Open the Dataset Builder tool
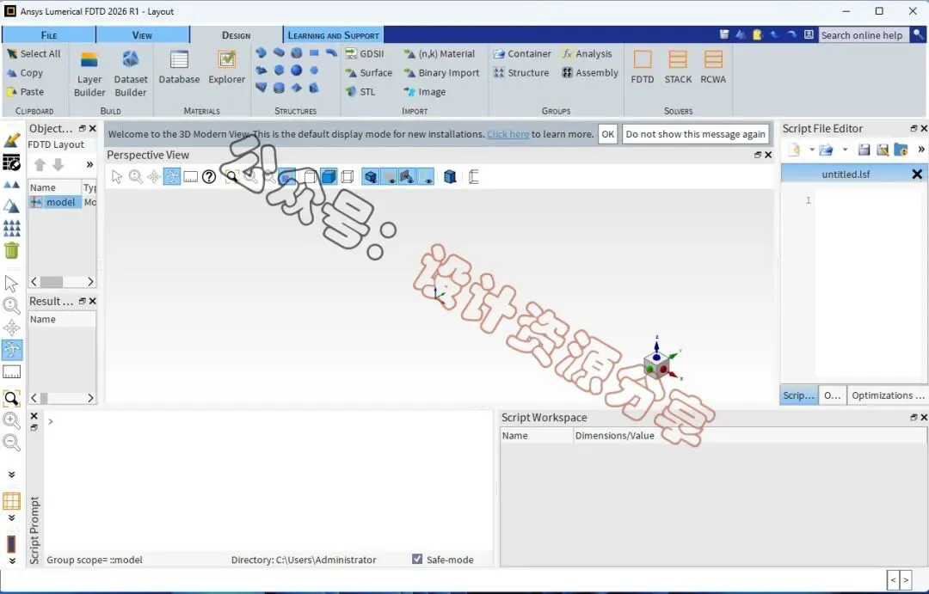This screenshot has height=594, width=929. tap(131, 73)
